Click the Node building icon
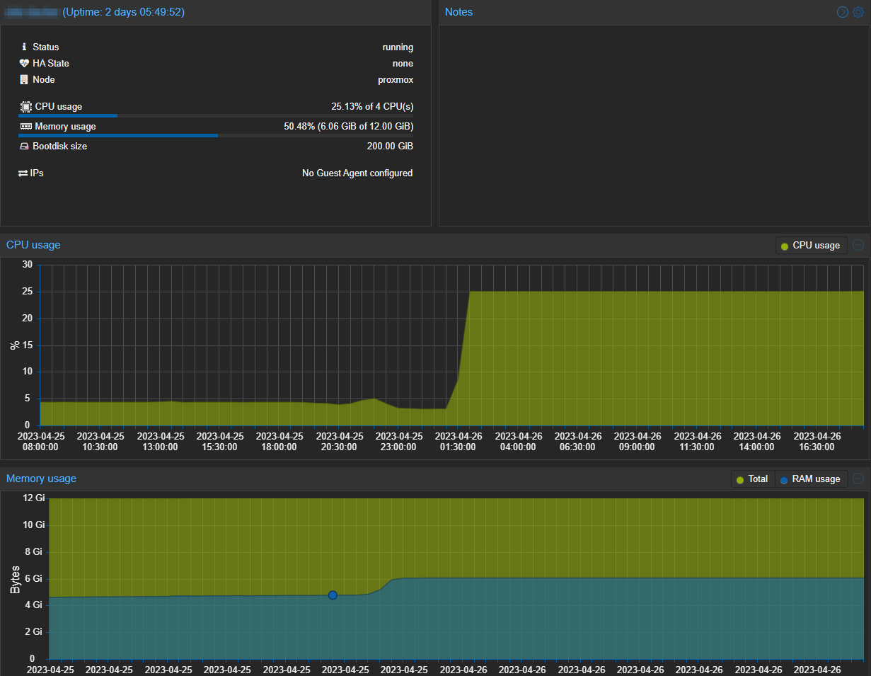The image size is (871, 676). [x=24, y=79]
